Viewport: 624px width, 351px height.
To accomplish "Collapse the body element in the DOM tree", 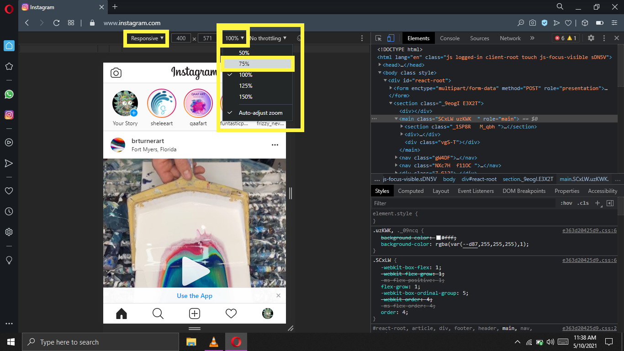I will pos(380,73).
